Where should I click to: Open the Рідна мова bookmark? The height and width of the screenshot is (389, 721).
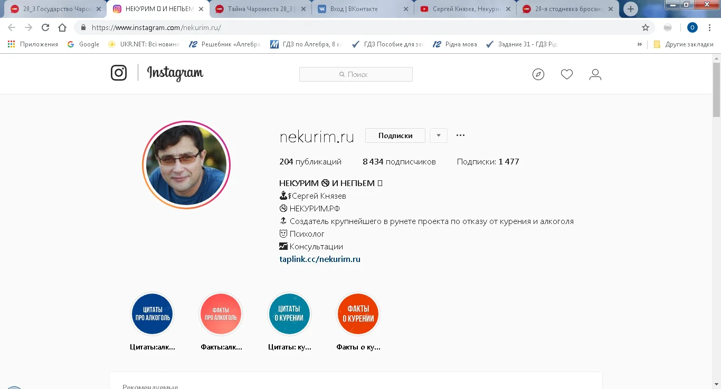tap(455, 44)
